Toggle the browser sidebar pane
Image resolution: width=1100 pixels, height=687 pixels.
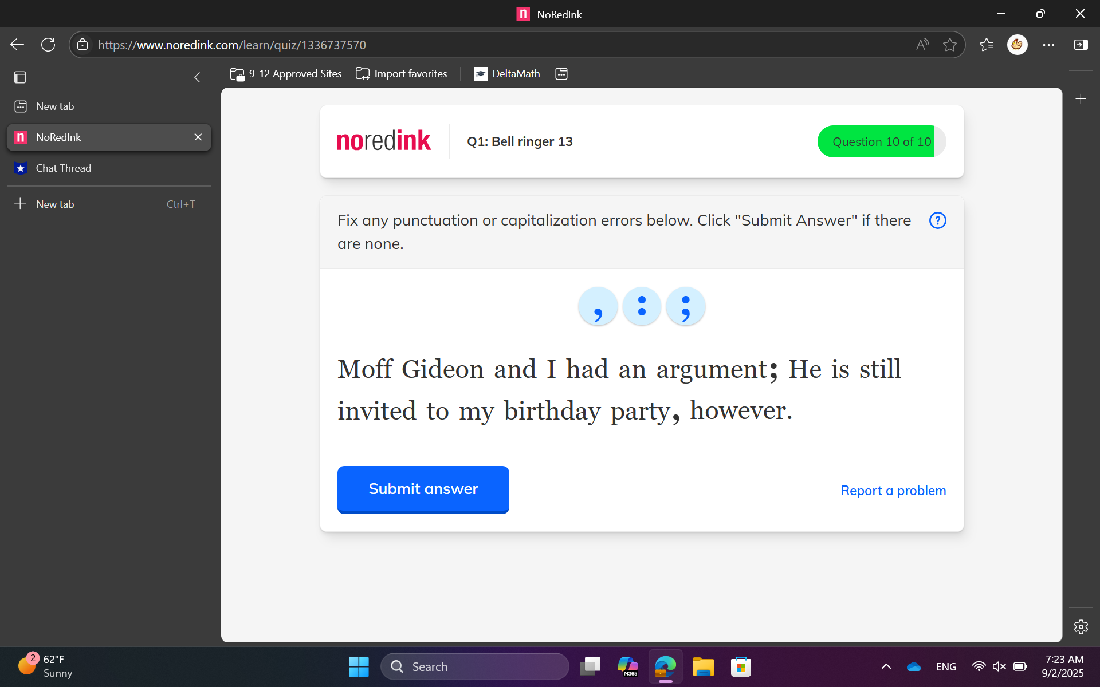click(x=20, y=77)
